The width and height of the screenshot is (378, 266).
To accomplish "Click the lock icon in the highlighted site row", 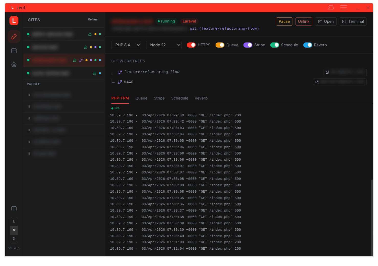I will pos(74,60).
